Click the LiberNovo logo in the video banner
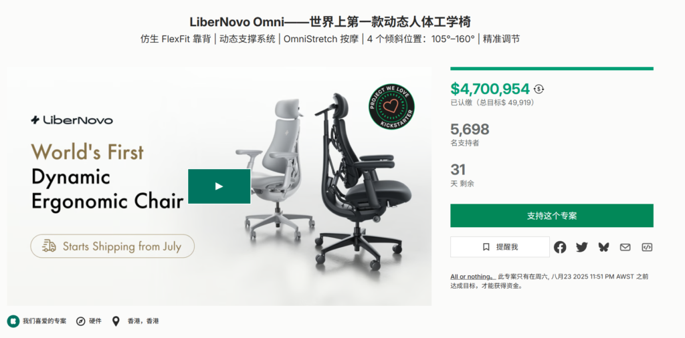Image resolution: width=685 pixels, height=338 pixels. [x=72, y=120]
